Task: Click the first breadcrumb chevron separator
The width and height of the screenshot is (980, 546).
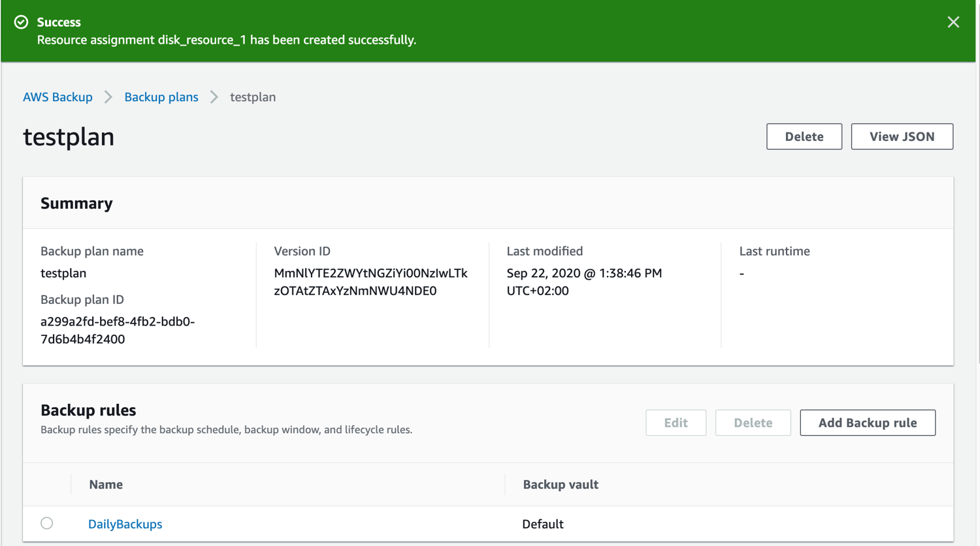Action: click(x=107, y=97)
